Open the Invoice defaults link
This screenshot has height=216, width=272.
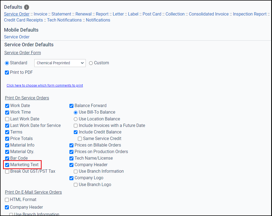click(40, 14)
